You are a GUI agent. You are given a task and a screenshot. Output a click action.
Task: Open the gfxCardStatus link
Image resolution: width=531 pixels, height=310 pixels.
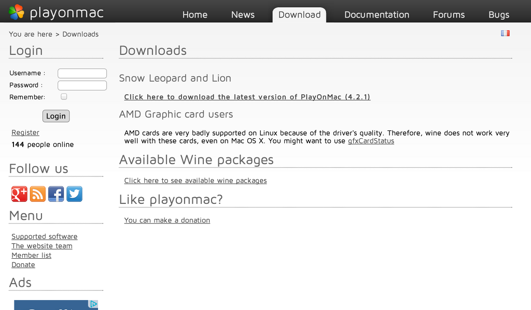point(371,141)
